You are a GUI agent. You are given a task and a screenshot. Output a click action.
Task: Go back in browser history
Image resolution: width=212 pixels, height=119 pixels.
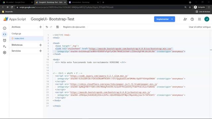[3, 7]
